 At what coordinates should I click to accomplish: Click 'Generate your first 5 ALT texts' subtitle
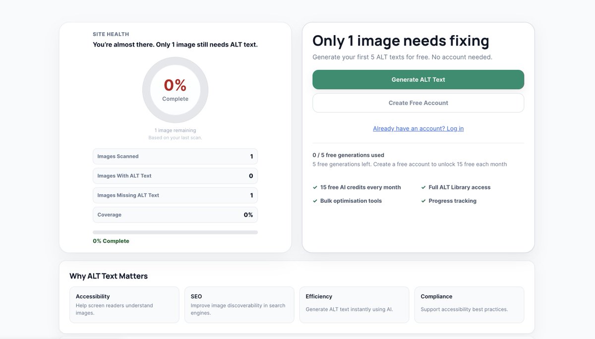pos(402,57)
